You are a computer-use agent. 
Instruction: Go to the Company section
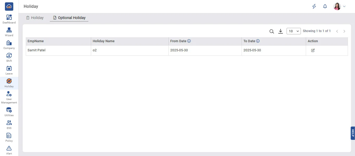[9, 45]
